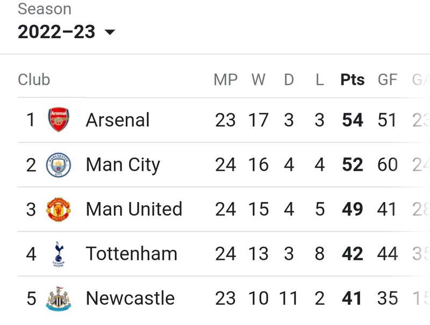Click the Man United club crest
This screenshot has width=430, height=325.
[59, 210]
